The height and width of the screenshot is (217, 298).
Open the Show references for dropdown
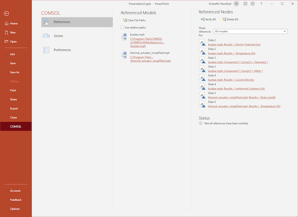(x=250, y=32)
